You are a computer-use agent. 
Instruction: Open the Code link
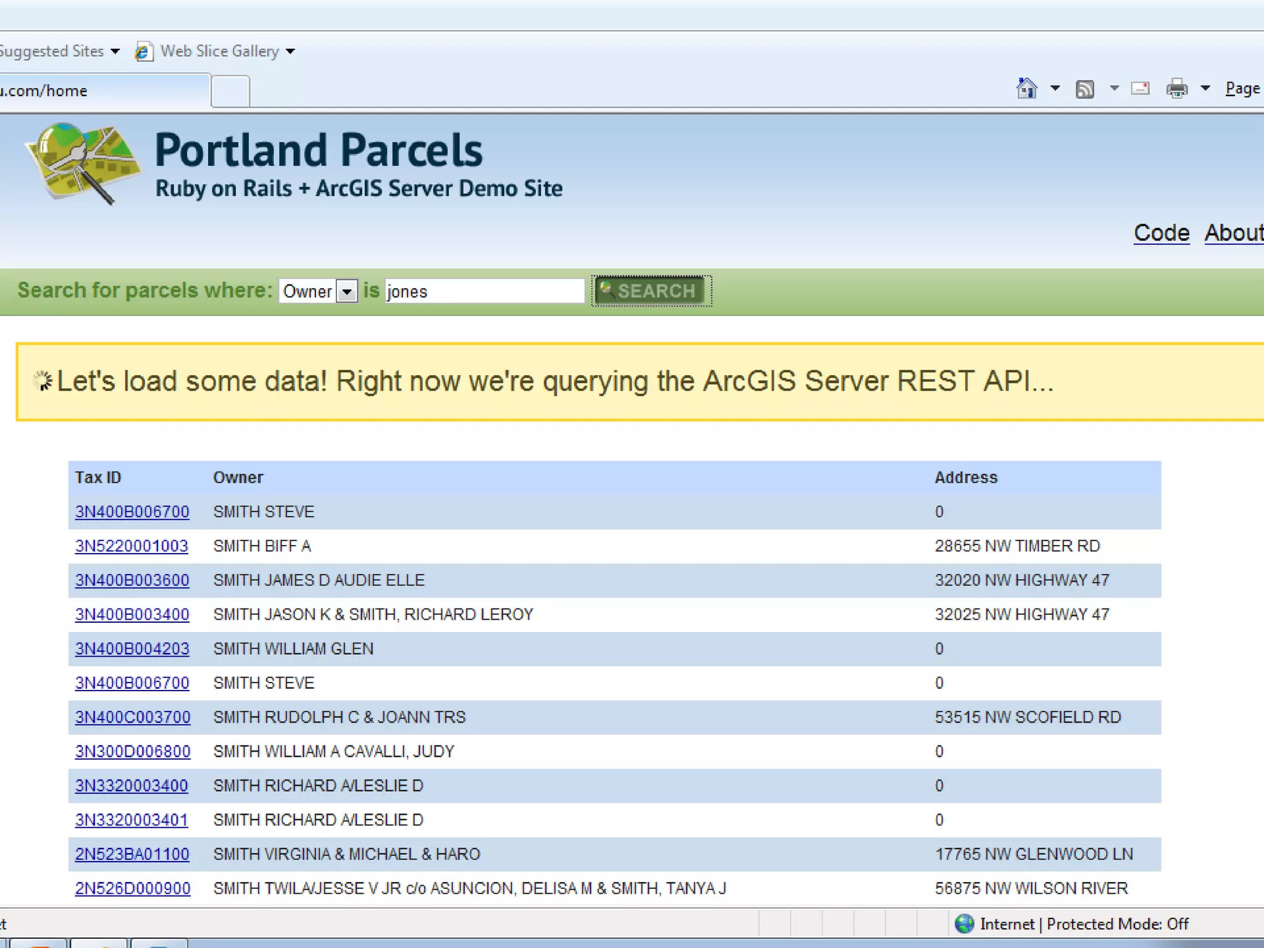pyautogui.click(x=1161, y=233)
